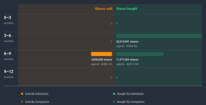Click the striped Bought By Companies legend icon
Viewport: 206px width, 105px height.
pos(114,102)
